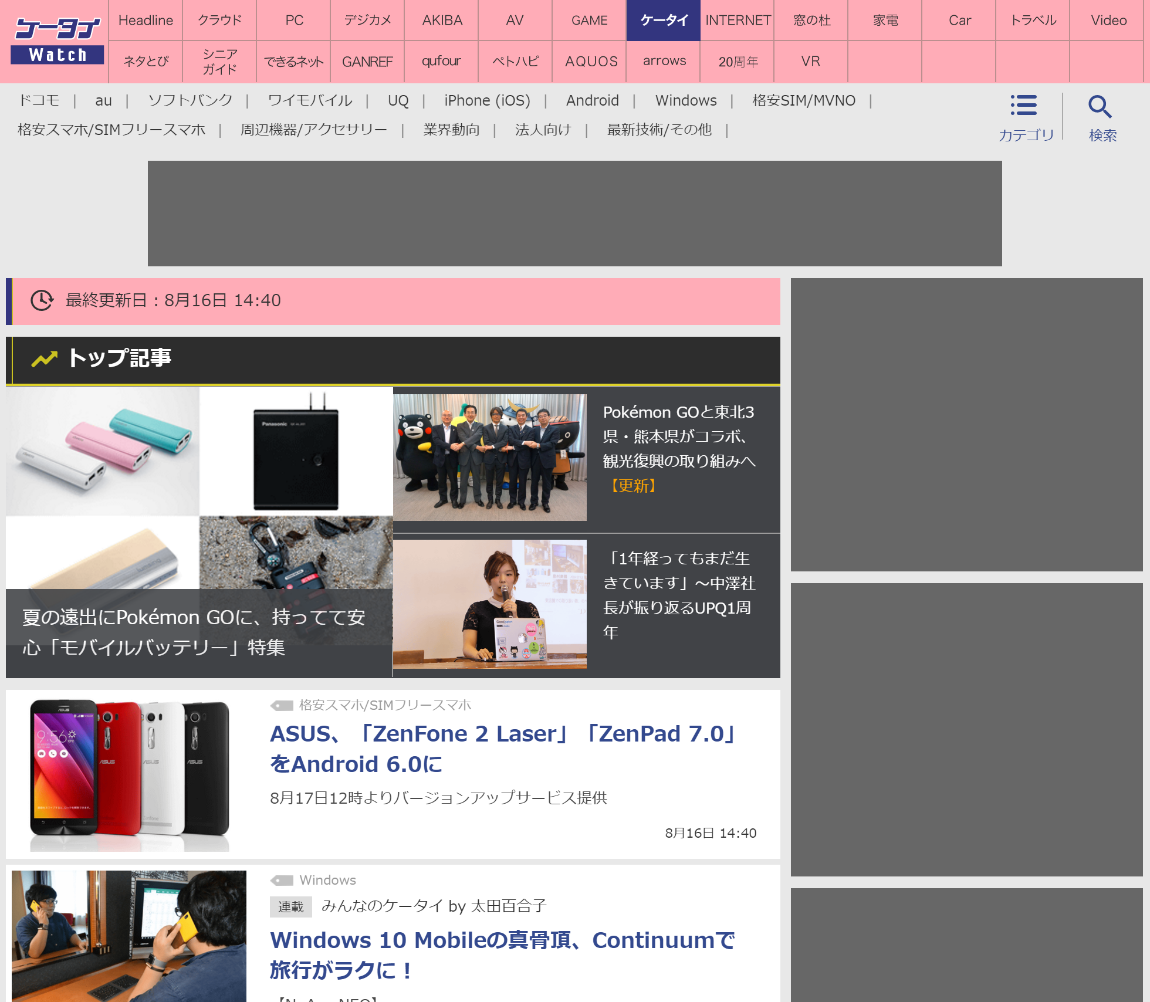
Task: Open the 窓の杜 tab
Action: [x=811, y=21]
